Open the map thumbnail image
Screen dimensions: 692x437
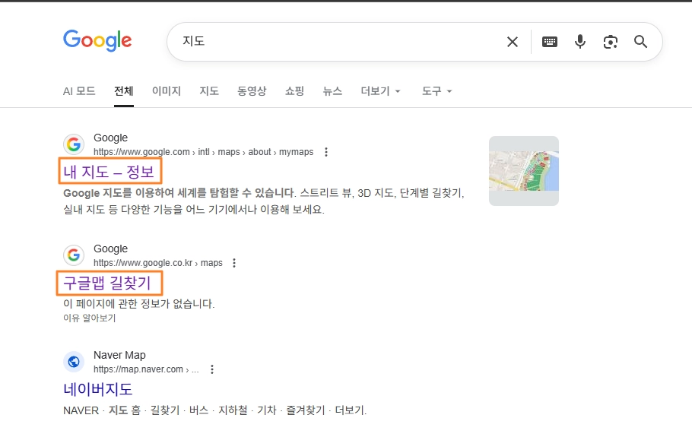[x=524, y=171]
